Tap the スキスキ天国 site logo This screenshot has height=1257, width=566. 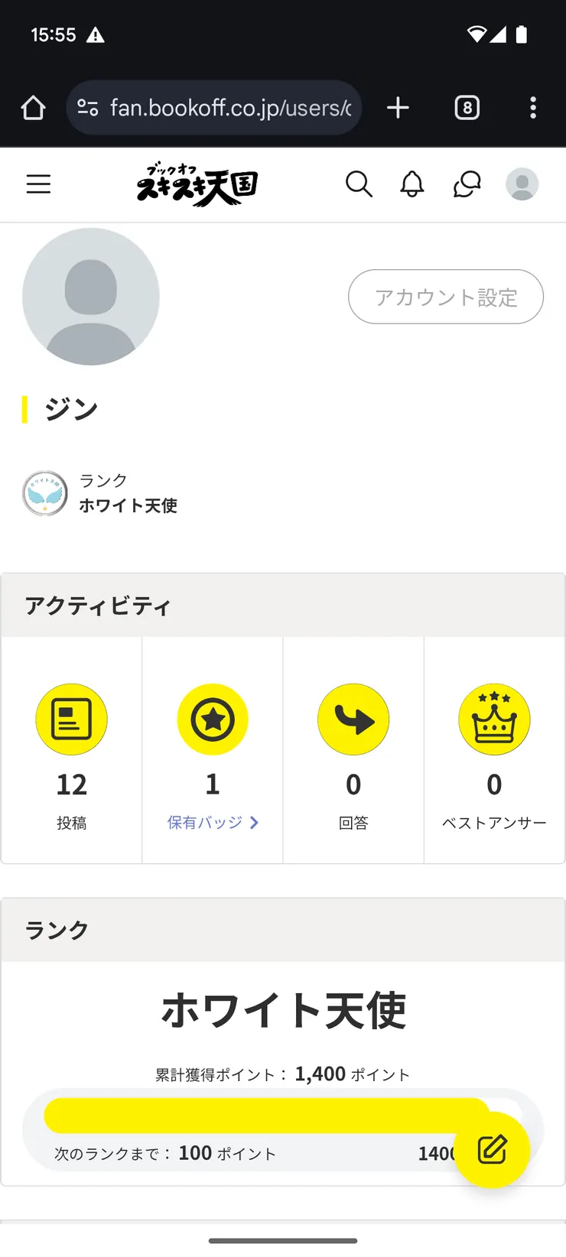pyautogui.click(x=197, y=184)
